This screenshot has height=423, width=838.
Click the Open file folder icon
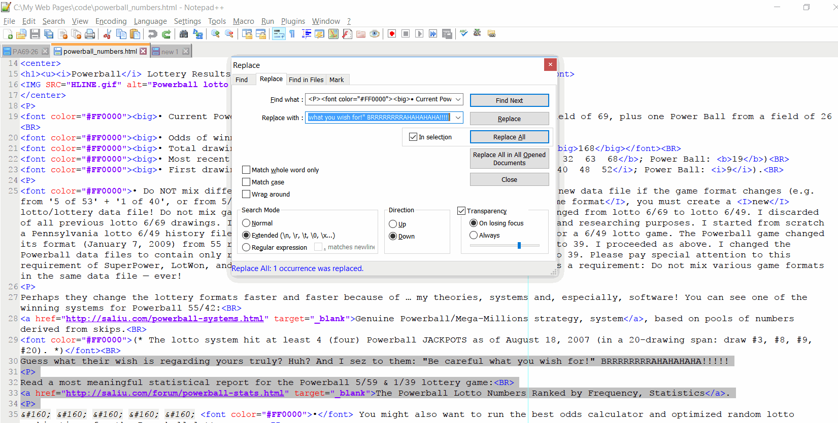[x=21, y=34]
